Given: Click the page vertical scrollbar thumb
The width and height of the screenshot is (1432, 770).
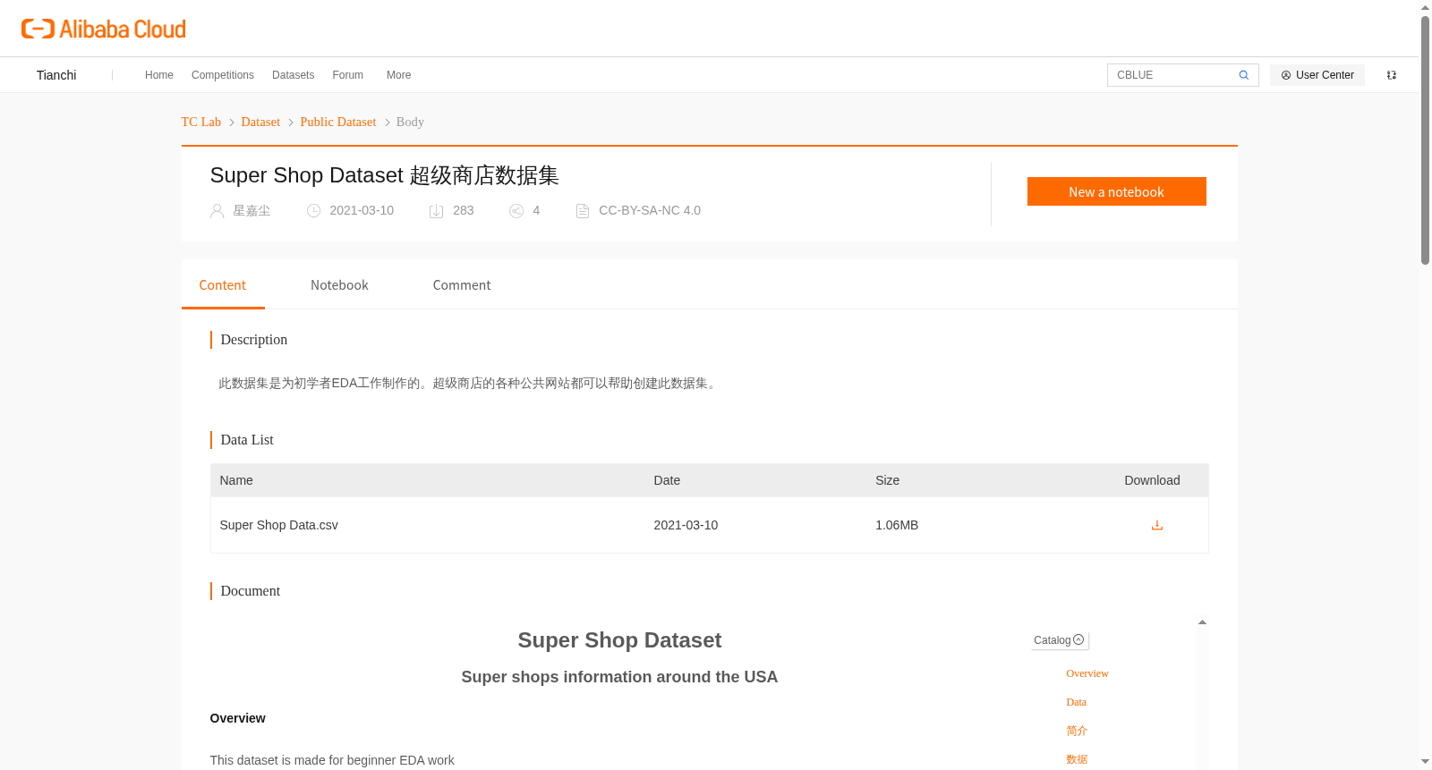Looking at the screenshot, I should pyautogui.click(x=1425, y=140).
